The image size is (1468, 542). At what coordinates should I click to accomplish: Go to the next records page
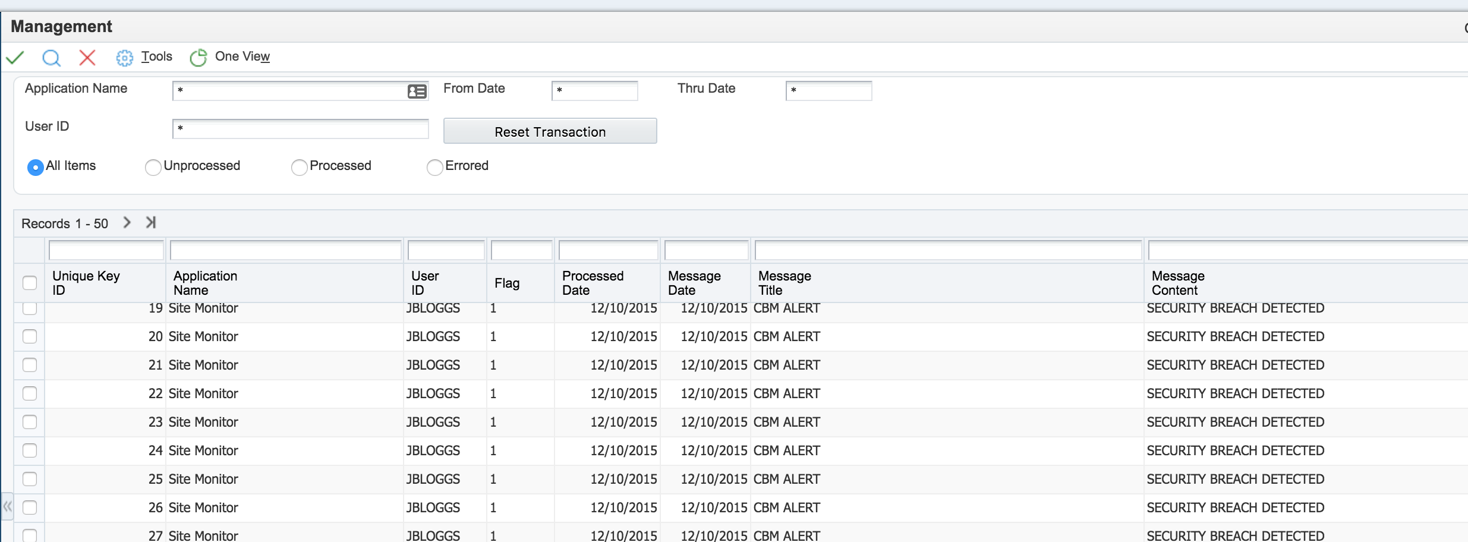[x=127, y=223]
